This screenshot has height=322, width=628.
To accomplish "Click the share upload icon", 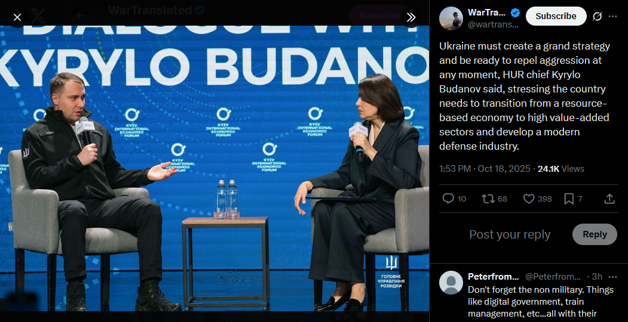I will (609, 199).
